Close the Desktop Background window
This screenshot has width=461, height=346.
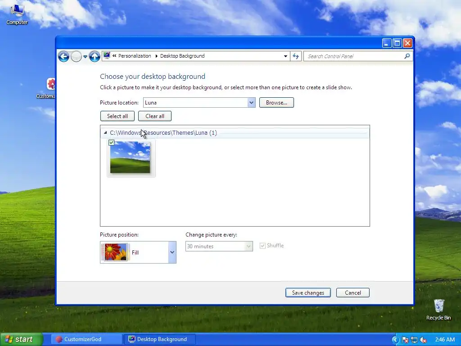click(407, 43)
